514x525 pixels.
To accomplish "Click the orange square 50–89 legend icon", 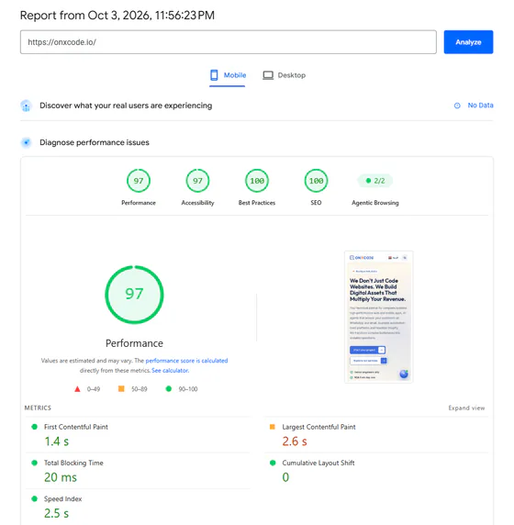I will coord(121,388).
